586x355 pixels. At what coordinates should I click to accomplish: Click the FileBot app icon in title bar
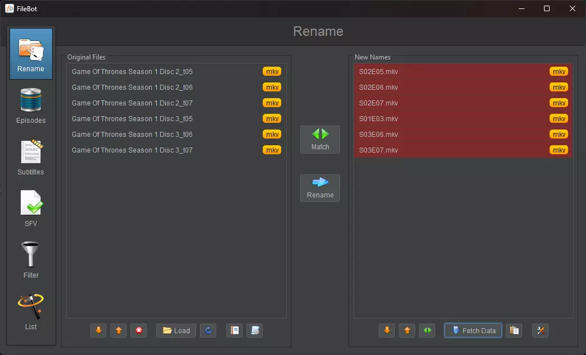point(10,8)
